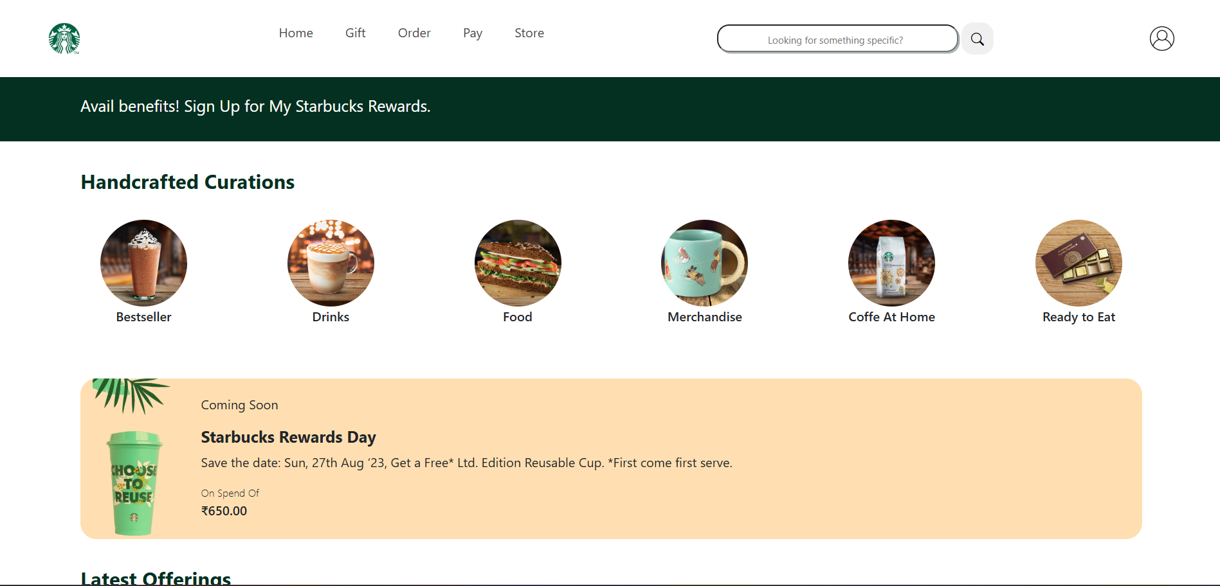Screen dimensions: 1220x586
Task: Click the Merchandise text label
Action: coord(704,317)
